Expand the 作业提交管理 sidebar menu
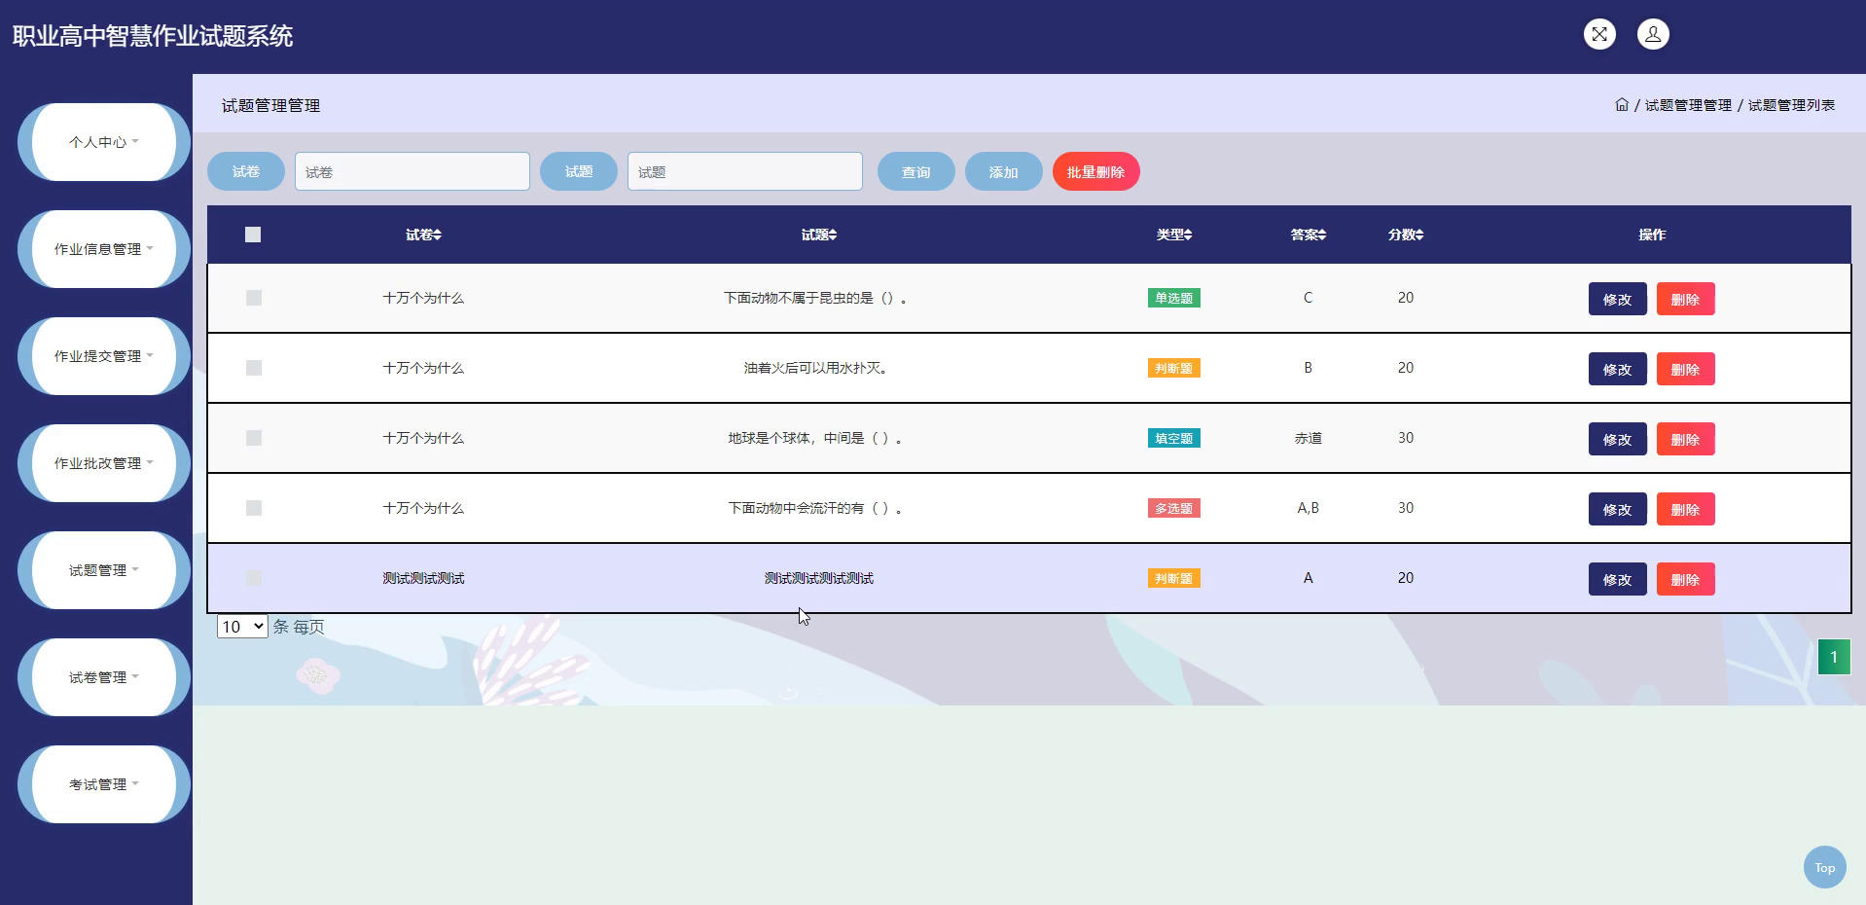The width and height of the screenshot is (1866, 905). (x=104, y=356)
